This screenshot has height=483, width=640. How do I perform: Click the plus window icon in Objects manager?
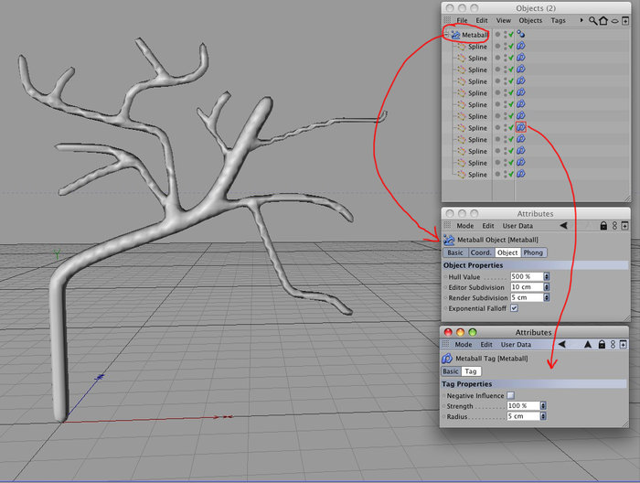[624, 21]
